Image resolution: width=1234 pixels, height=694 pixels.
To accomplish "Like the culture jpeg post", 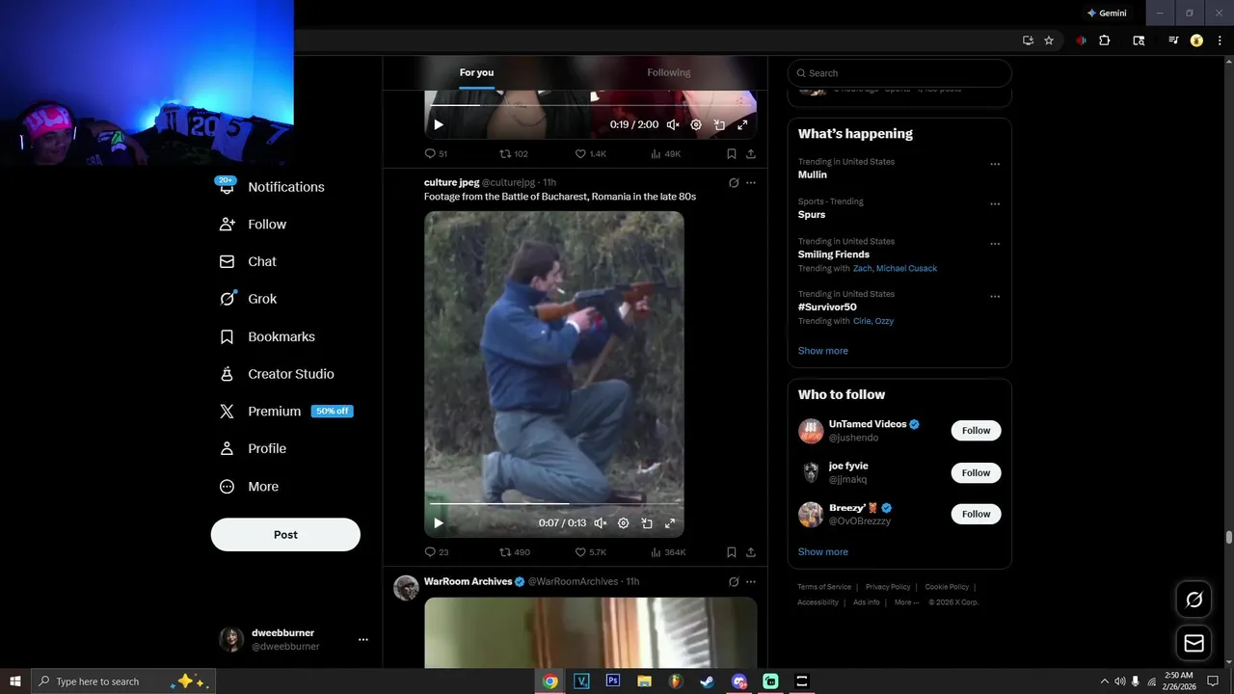I will [591, 552].
